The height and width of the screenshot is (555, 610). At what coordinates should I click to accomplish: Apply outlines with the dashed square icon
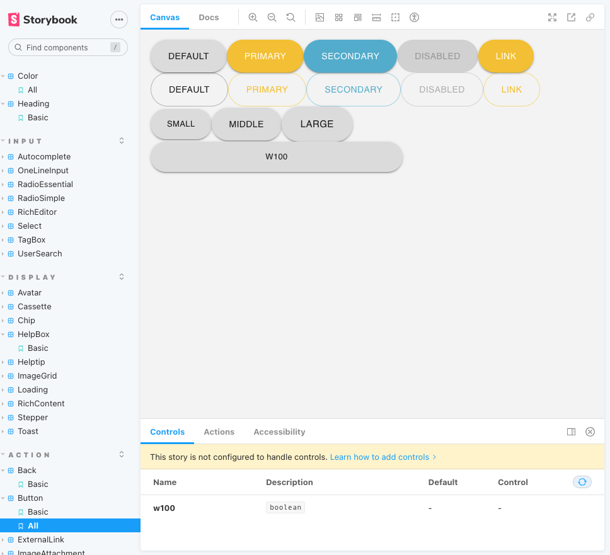tap(395, 18)
